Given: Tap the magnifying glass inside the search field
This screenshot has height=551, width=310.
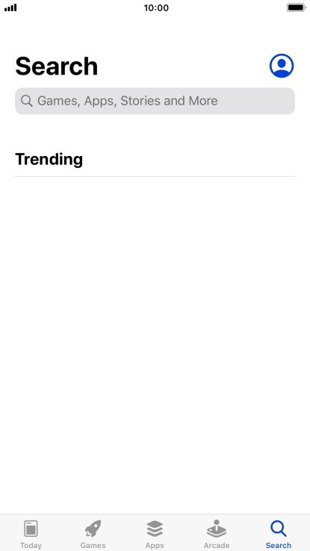Looking at the screenshot, I should point(27,101).
